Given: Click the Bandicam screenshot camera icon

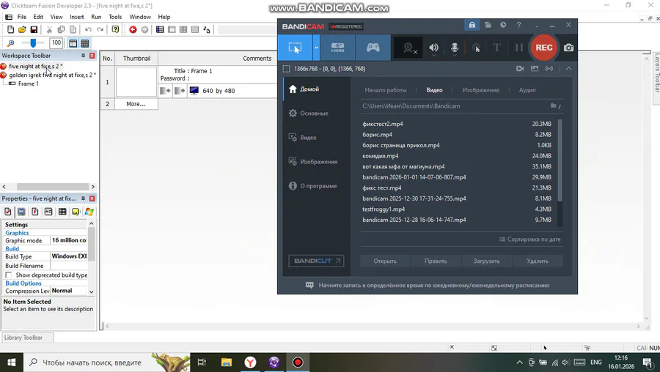Looking at the screenshot, I should tap(568, 48).
